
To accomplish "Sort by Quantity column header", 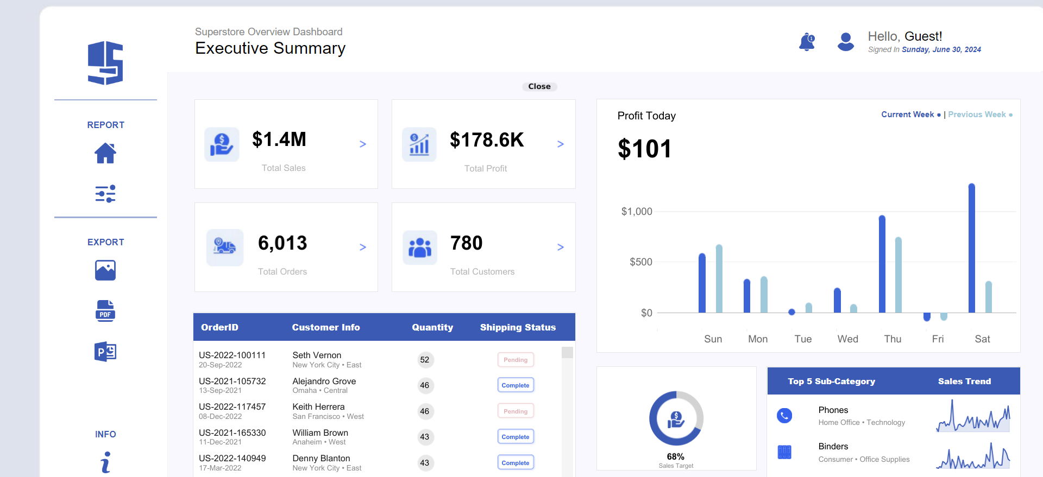I will click(432, 327).
